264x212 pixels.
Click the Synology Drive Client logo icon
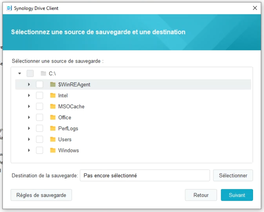click(9, 8)
